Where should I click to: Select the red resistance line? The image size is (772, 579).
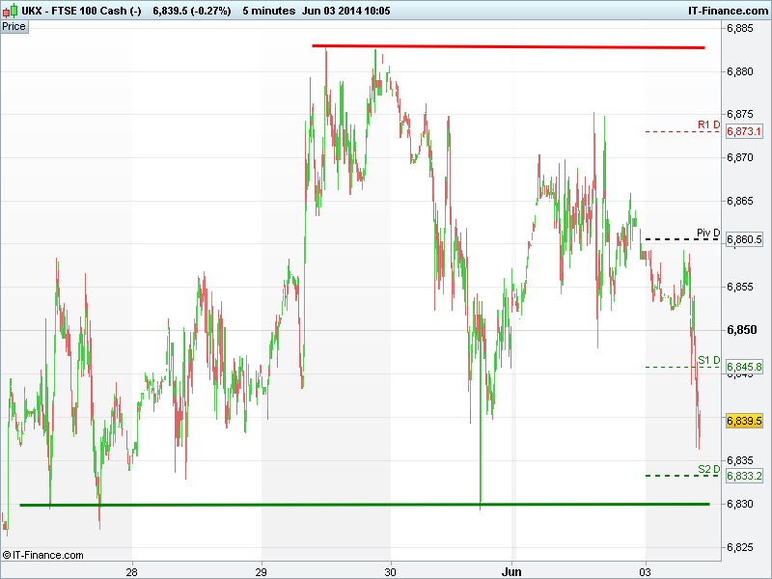508,46
